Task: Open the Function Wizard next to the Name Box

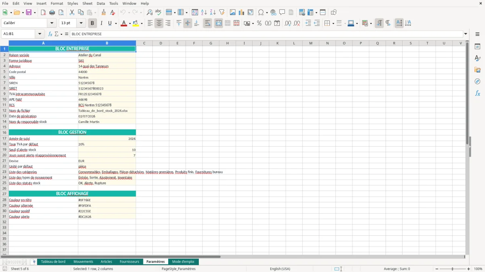Action: [x=50, y=34]
